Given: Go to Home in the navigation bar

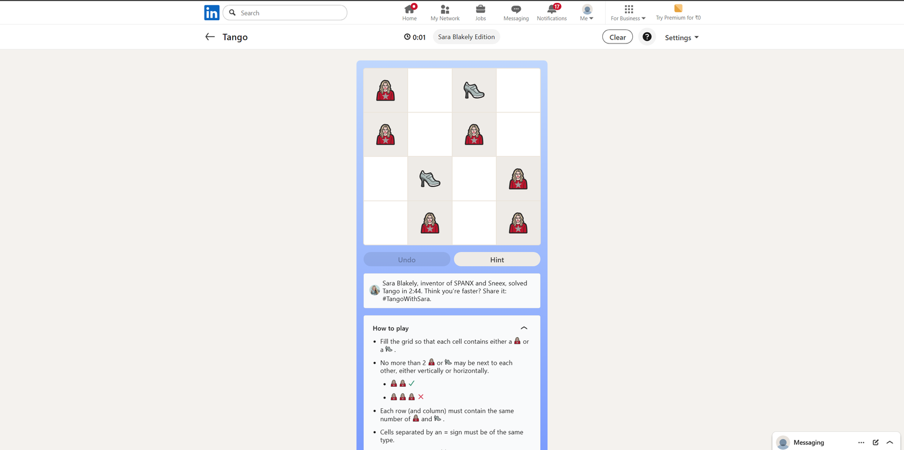Looking at the screenshot, I should (410, 12).
